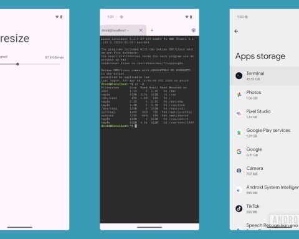Open Photos app storage entry
Image resolution: width=299 pixels, height=239 pixels.
point(264,95)
